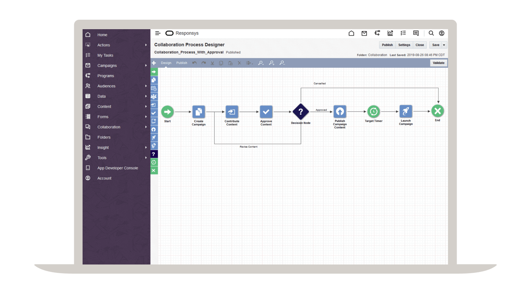531x298 pixels.
Task: Open the task list icon in top bar
Action: (x=403, y=34)
